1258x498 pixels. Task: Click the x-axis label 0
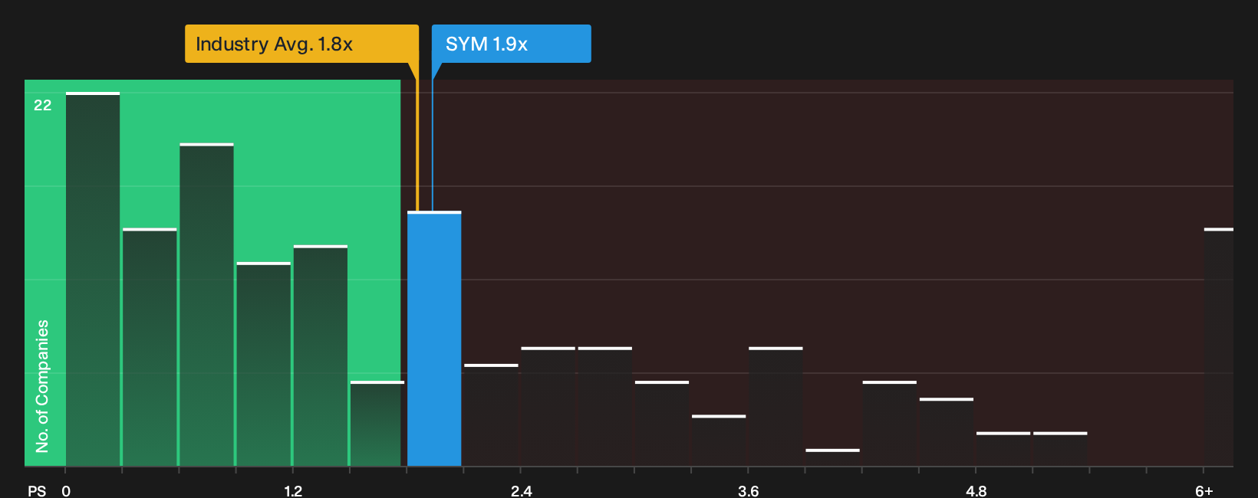(x=66, y=490)
